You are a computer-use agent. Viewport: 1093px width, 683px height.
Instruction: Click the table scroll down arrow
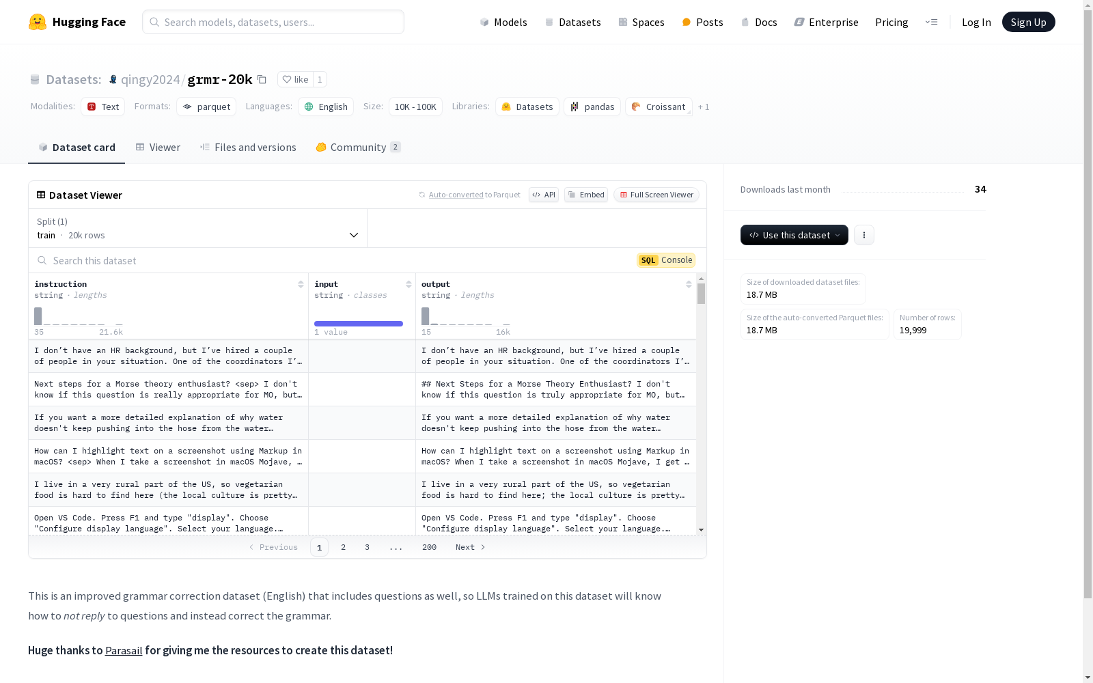click(x=701, y=530)
